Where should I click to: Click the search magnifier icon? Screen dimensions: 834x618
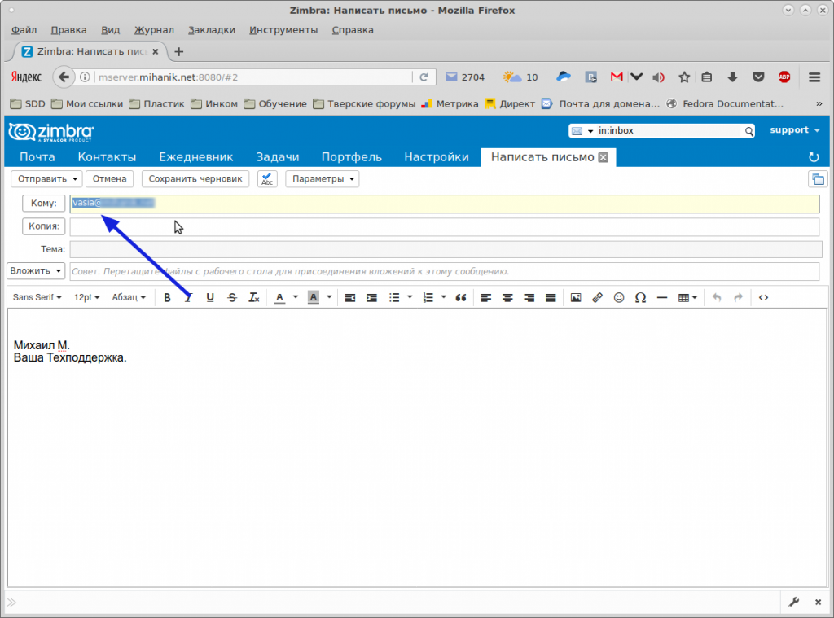point(748,131)
